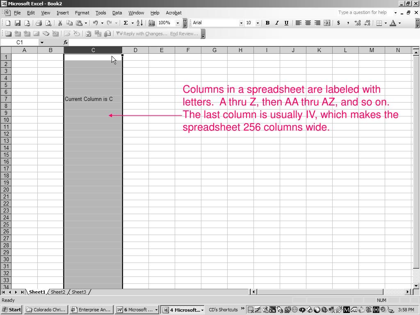Click the Paste clipboard icon
Viewport: 420px width, 315px height.
pos(79,23)
